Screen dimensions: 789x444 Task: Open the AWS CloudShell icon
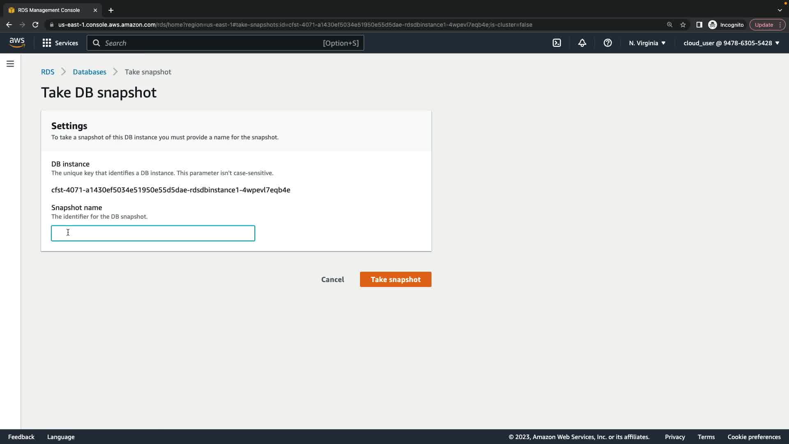557,43
